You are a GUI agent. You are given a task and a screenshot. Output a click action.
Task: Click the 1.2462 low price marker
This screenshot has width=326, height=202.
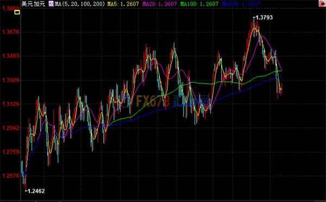pos(36,191)
